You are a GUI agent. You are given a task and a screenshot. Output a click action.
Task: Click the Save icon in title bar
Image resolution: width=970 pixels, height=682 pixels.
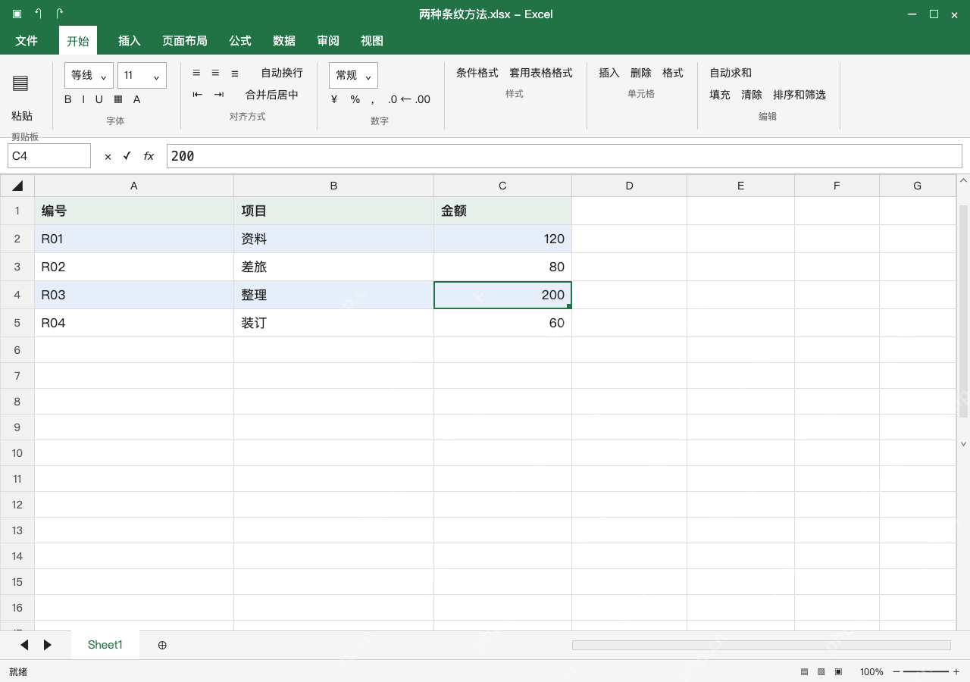[x=17, y=14]
